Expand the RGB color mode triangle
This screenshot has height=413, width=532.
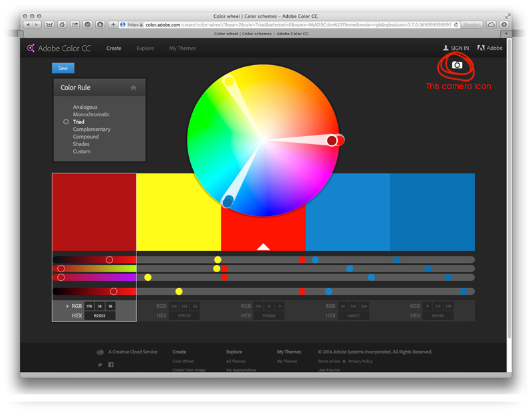pos(67,306)
